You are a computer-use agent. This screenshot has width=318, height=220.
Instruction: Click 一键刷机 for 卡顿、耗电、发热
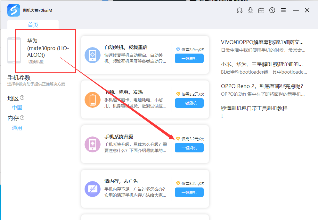(189, 103)
